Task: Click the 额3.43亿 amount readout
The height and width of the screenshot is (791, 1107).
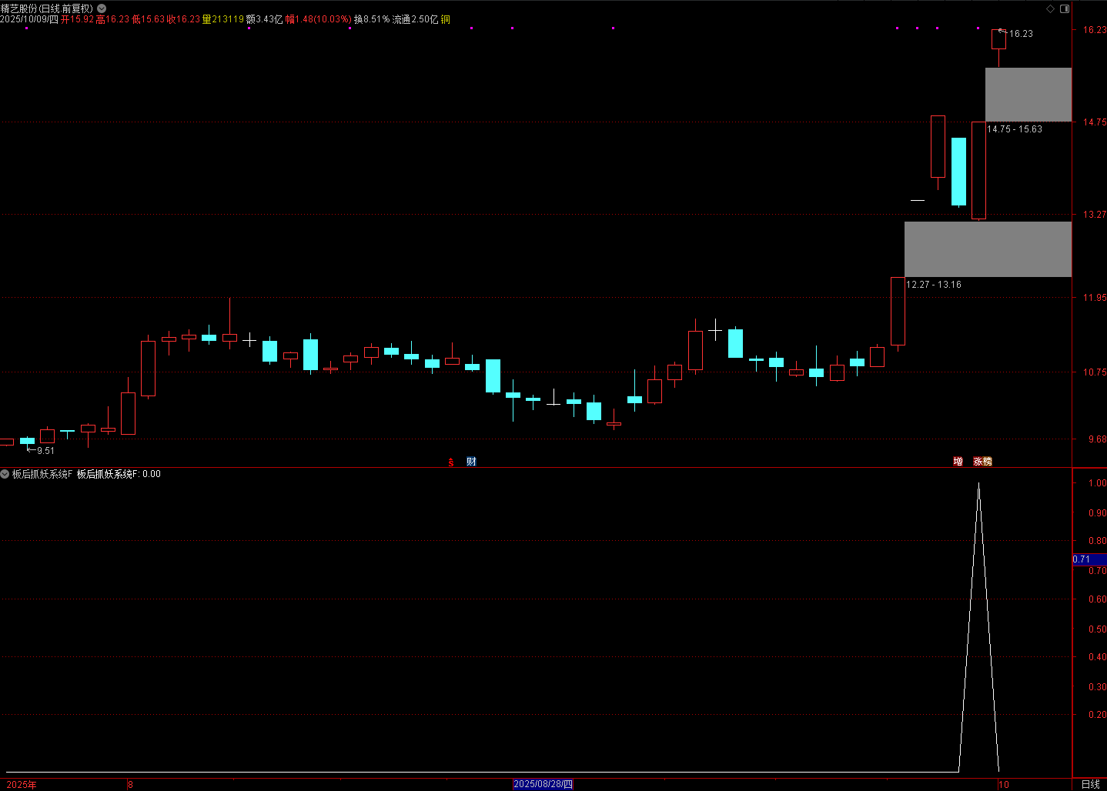Action: coord(264,19)
